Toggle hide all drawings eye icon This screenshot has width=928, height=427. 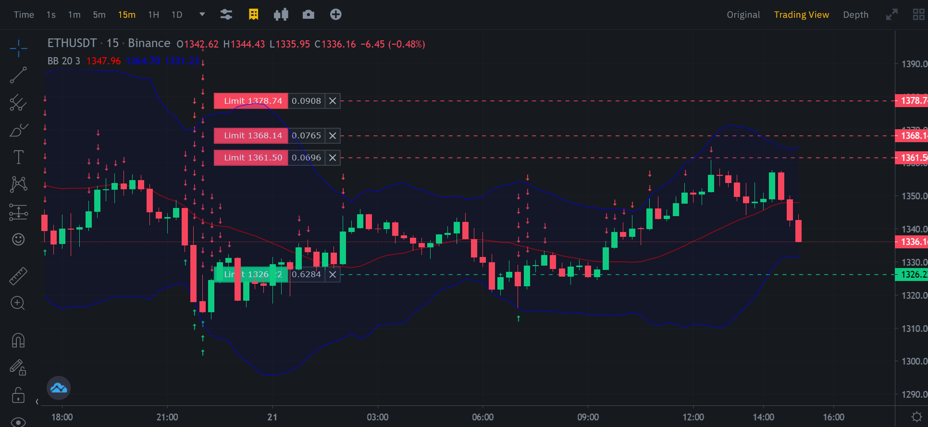pos(18,422)
